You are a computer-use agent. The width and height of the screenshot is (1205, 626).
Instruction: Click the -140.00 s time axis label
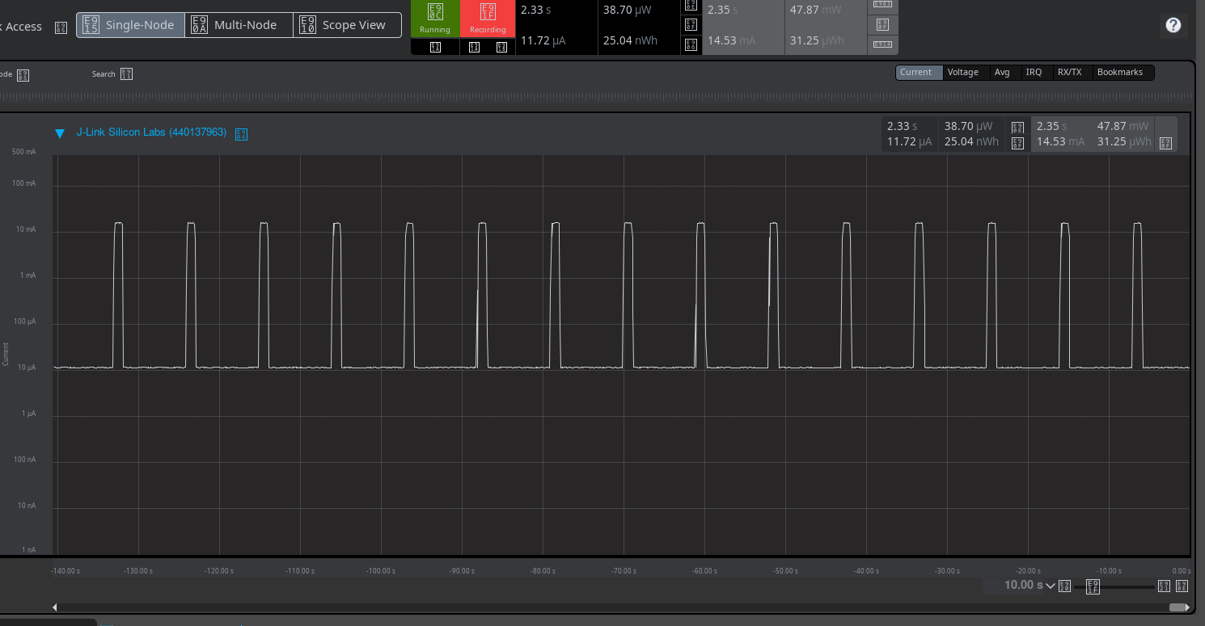[x=66, y=571]
